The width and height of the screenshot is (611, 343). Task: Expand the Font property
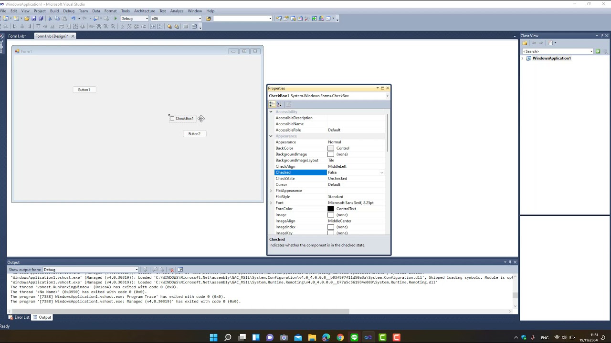point(271,203)
